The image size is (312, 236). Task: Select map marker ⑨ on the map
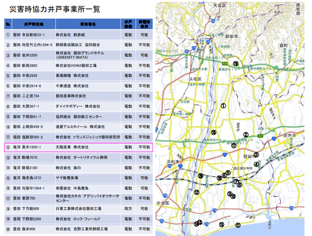click(x=230, y=193)
